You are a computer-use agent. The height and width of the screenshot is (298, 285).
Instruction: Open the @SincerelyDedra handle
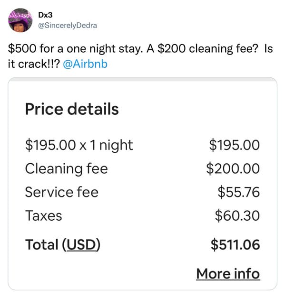(x=68, y=26)
